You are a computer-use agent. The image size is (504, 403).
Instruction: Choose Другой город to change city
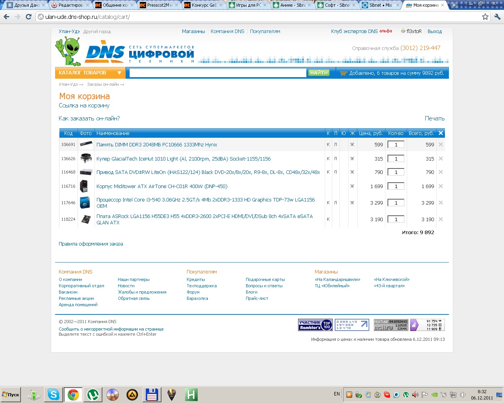97,31
